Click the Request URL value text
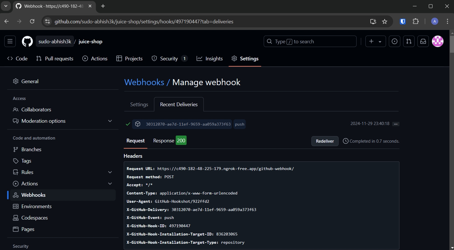This screenshot has width=454, height=250. point(226,169)
